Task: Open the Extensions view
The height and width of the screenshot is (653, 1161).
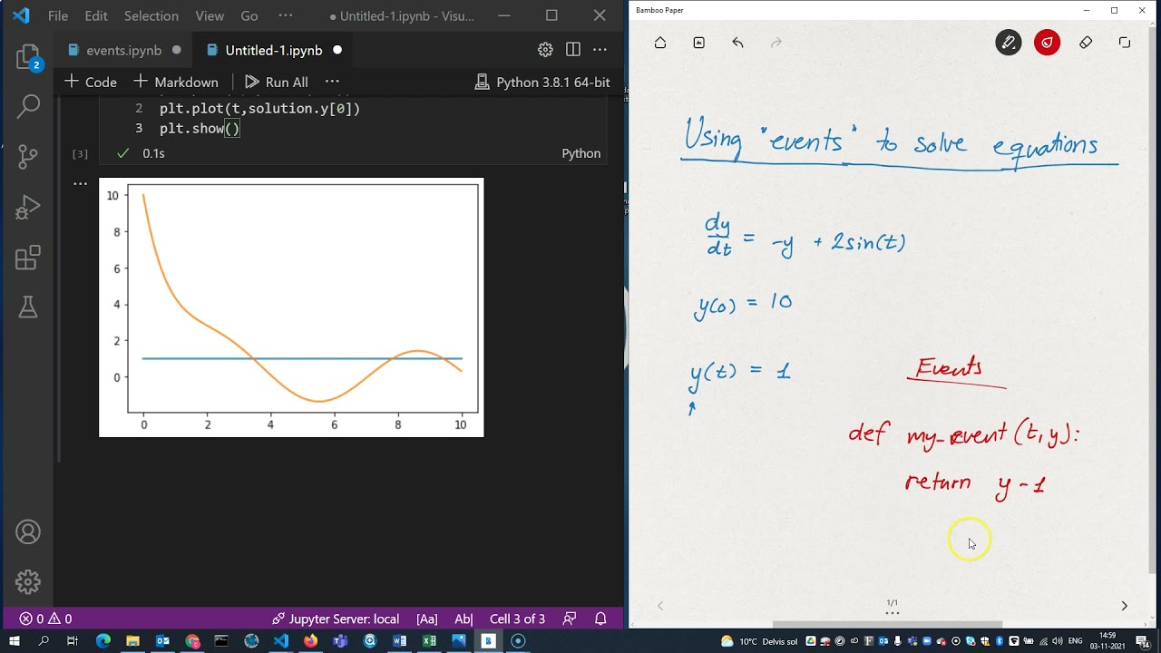Action: 28,258
